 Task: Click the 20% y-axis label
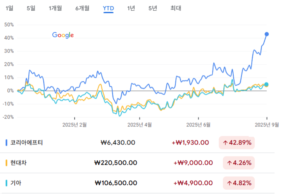9,64
